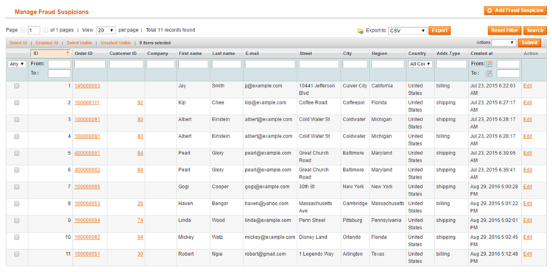Click the export file icon
Image resolution: width=552 pixels, height=272 pixels.
360,31
